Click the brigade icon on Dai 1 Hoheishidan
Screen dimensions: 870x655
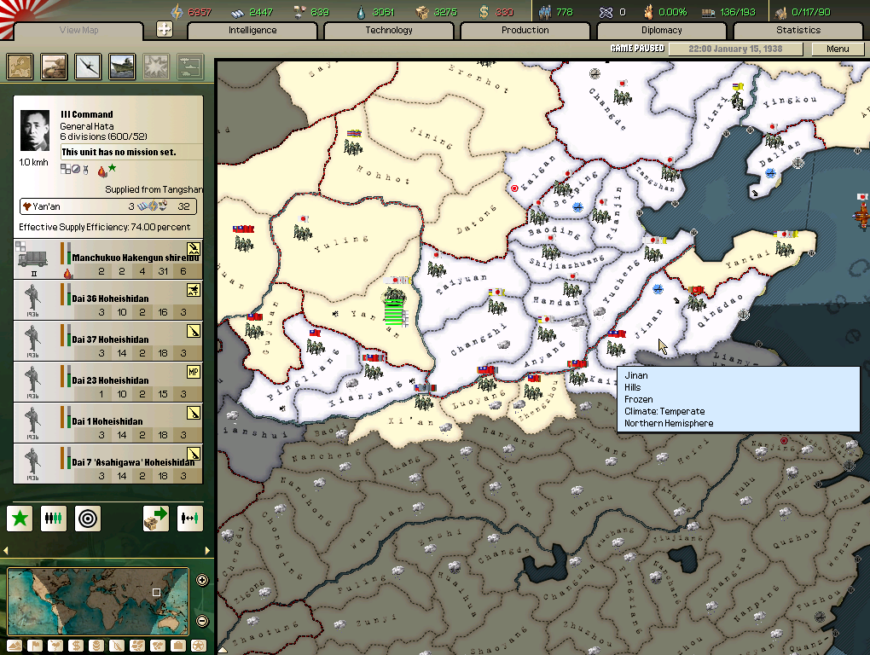click(x=193, y=413)
